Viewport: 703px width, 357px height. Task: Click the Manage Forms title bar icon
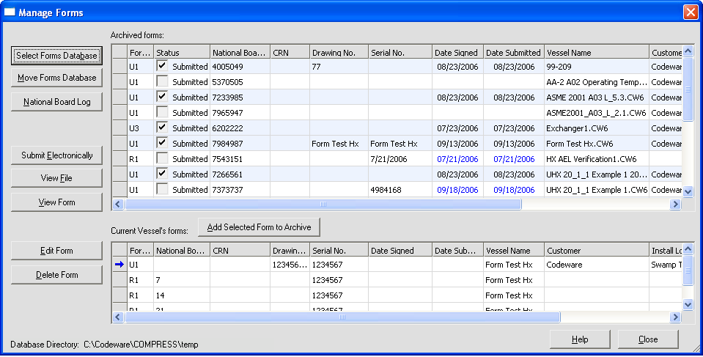(10, 12)
